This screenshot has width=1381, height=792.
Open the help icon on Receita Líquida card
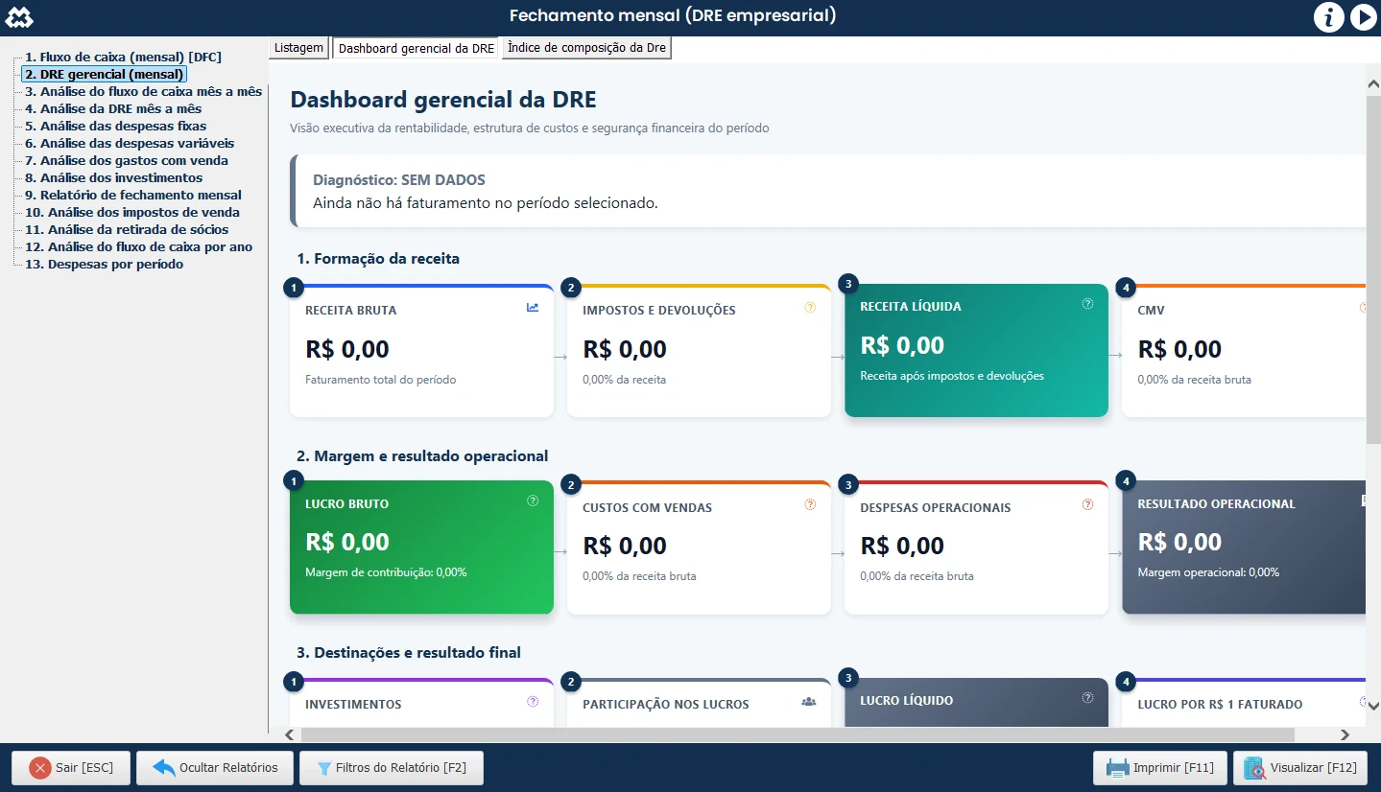[1087, 304]
